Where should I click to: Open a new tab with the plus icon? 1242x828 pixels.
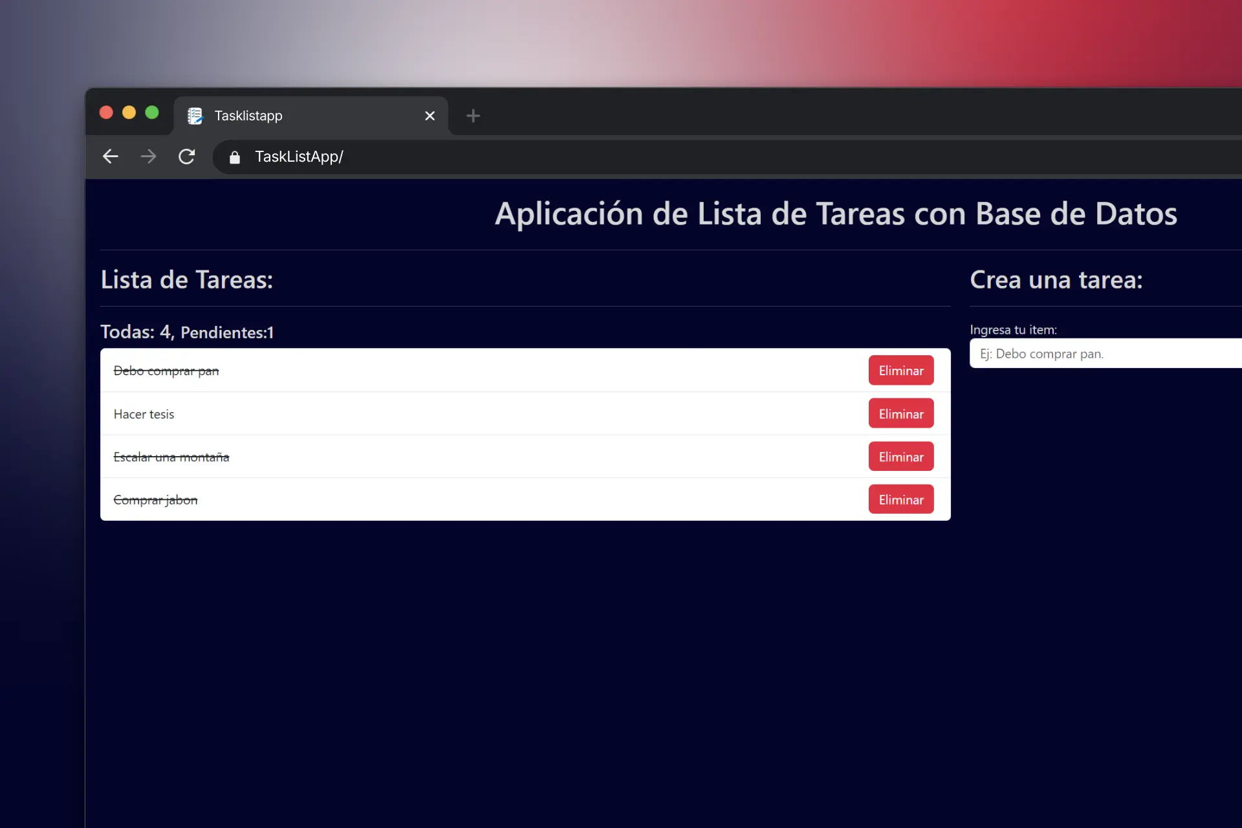(473, 116)
